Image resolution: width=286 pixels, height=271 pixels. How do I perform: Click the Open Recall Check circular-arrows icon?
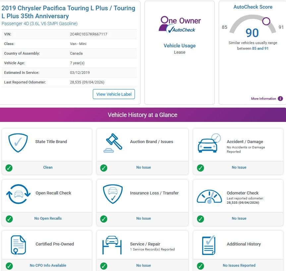(18, 194)
